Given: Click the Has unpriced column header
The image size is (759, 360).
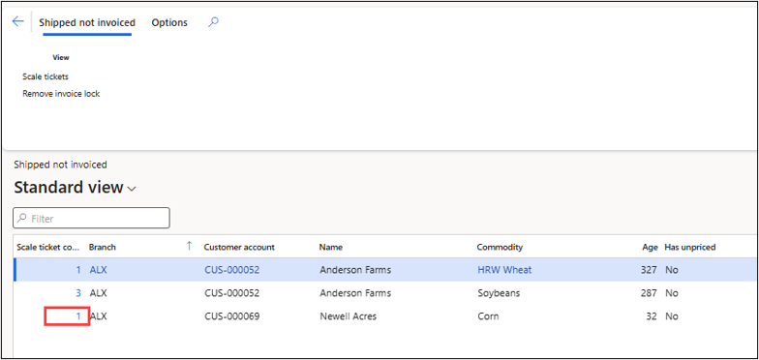Looking at the screenshot, I should 689,247.
